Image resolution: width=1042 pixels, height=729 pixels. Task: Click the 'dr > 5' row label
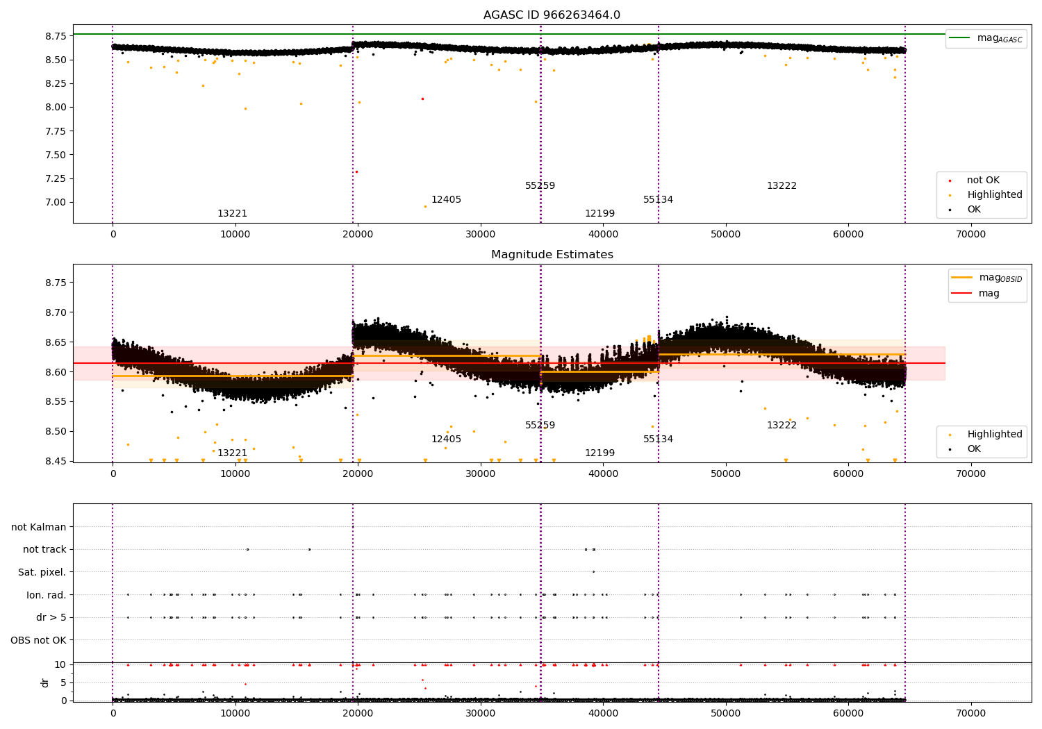51,618
